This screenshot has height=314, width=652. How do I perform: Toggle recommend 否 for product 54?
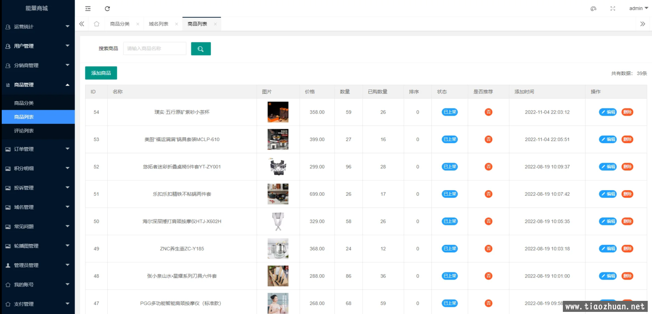[x=489, y=112]
